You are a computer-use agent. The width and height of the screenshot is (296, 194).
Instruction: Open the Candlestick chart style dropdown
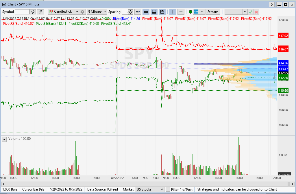tap(63, 12)
